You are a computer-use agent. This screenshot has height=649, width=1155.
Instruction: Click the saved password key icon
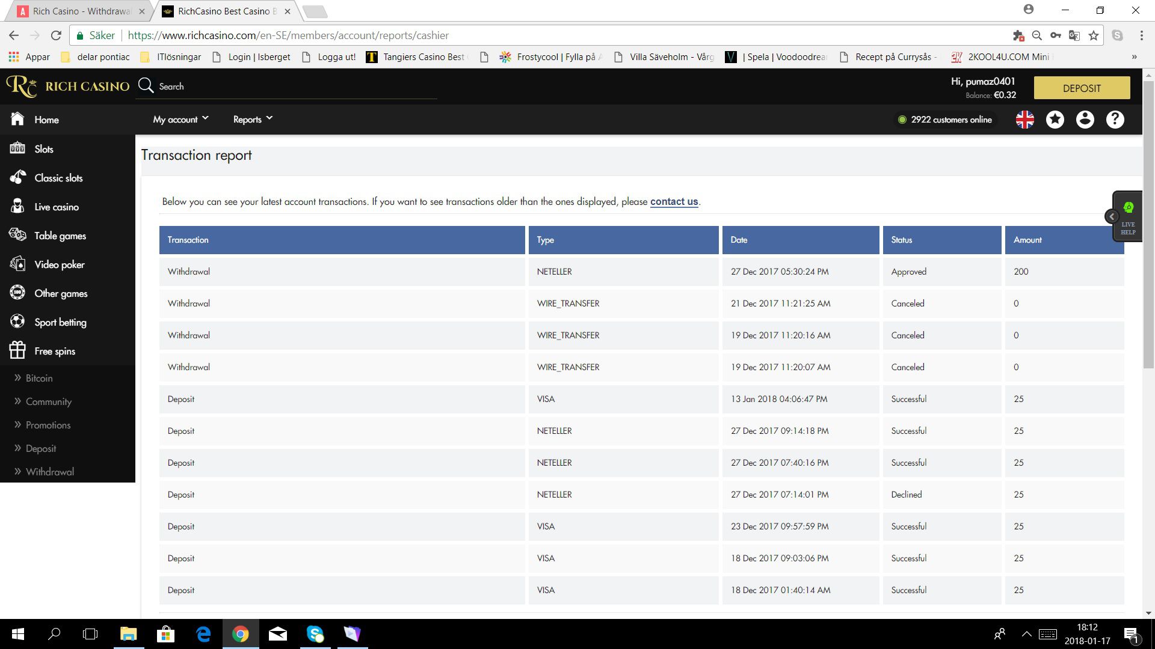click(1056, 35)
